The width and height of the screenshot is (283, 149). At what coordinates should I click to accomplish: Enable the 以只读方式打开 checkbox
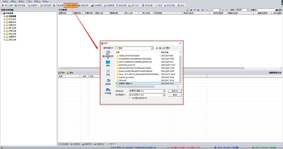[130, 98]
